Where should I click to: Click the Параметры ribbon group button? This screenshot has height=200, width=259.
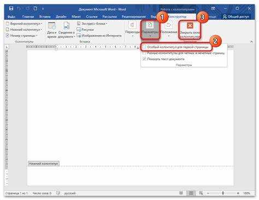150,29
